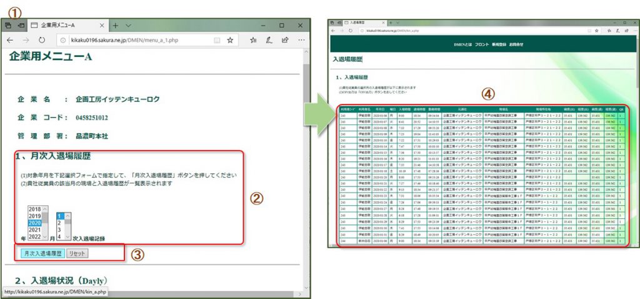Select month 3 in the month list

(60, 230)
